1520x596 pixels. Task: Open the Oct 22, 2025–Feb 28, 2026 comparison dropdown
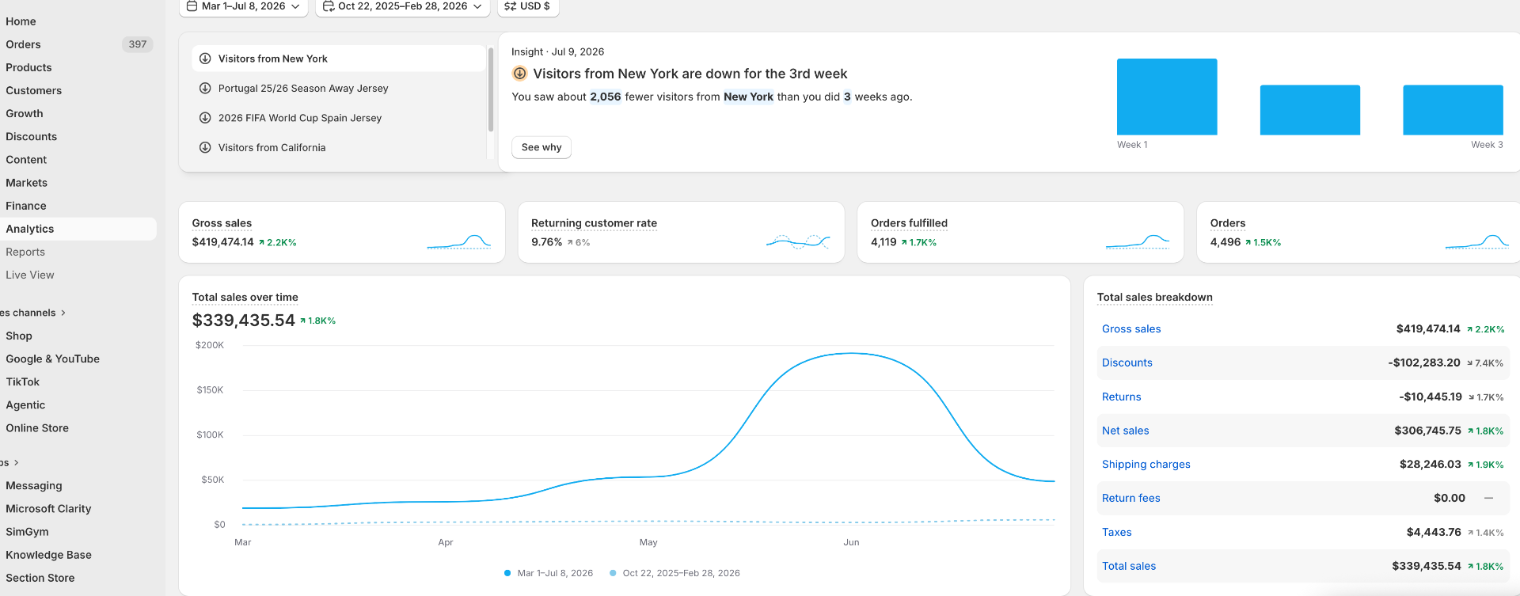click(403, 6)
